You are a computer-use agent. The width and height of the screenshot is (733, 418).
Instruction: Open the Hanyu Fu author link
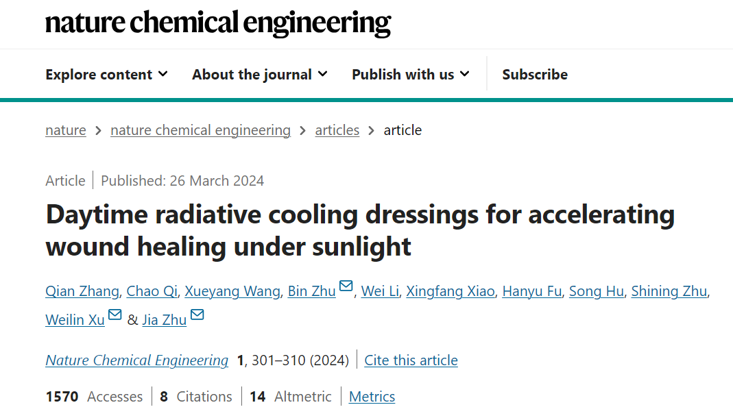(532, 291)
